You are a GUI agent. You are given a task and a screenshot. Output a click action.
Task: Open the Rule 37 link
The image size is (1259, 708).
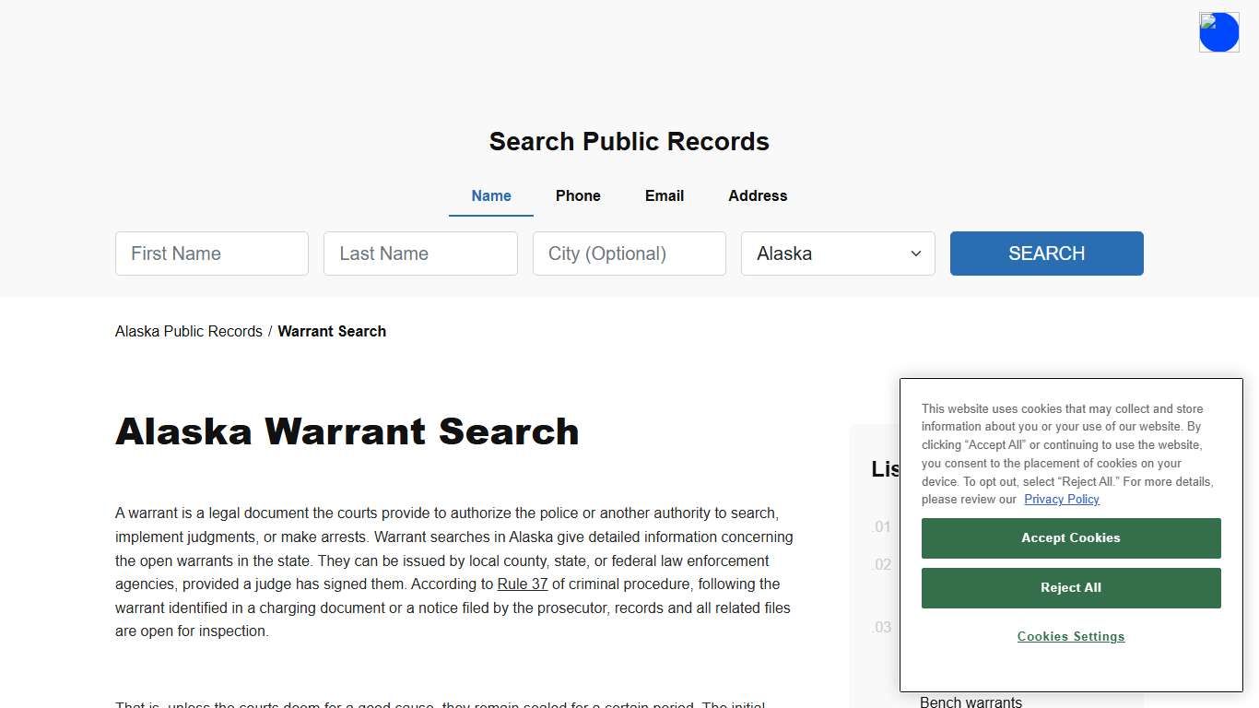point(522,584)
